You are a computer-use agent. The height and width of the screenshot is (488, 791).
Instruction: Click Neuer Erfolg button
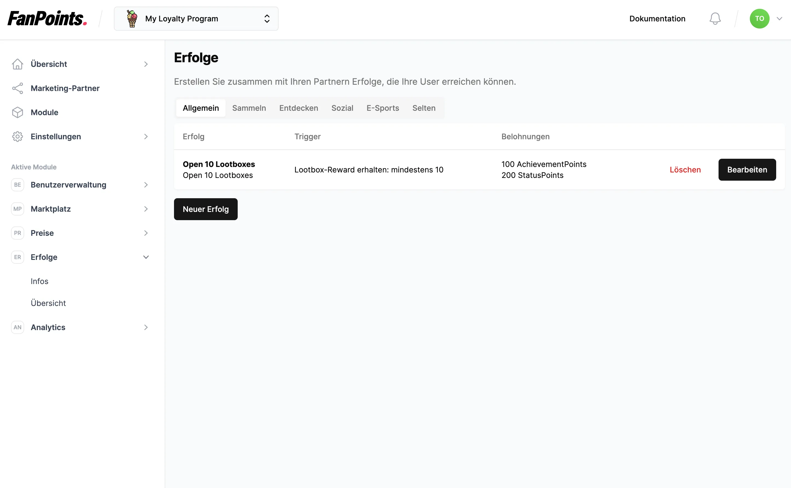206,209
